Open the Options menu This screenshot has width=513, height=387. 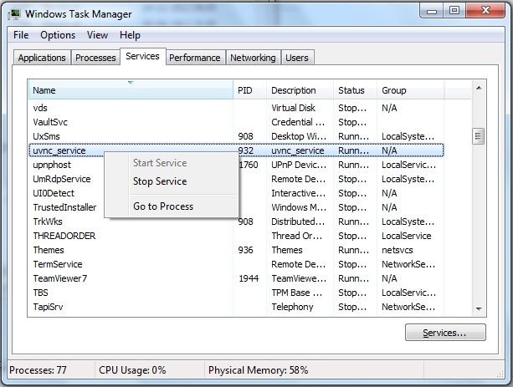coord(58,35)
